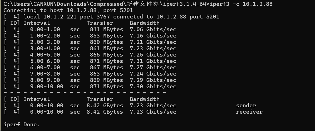Click the 'receiver' label in summary

tap(249, 112)
